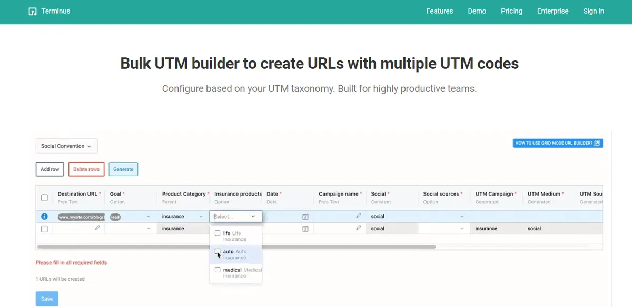The height and width of the screenshot is (307, 632).
Task: Open the date picker calendar in the first row
Action: tap(306, 216)
